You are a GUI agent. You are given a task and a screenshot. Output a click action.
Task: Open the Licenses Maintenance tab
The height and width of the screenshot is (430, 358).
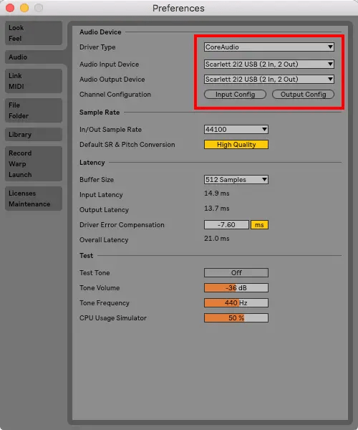34,199
